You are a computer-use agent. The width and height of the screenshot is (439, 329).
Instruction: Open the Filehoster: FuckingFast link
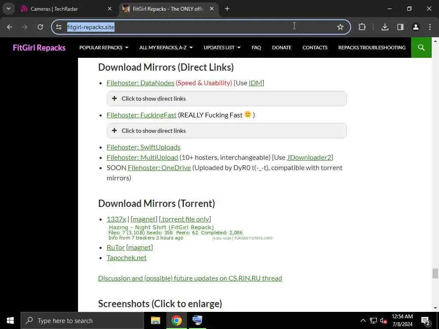pos(141,115)
